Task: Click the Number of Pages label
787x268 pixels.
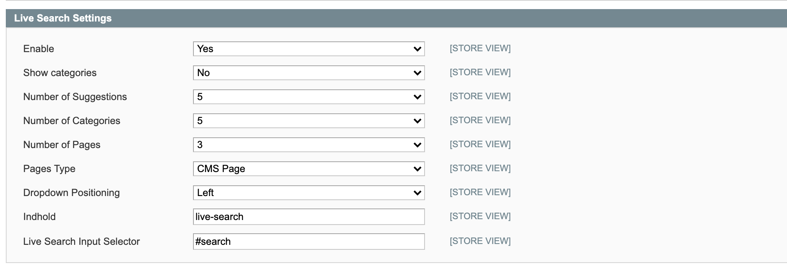Action: pyautogui.click(x=62, y=145)
